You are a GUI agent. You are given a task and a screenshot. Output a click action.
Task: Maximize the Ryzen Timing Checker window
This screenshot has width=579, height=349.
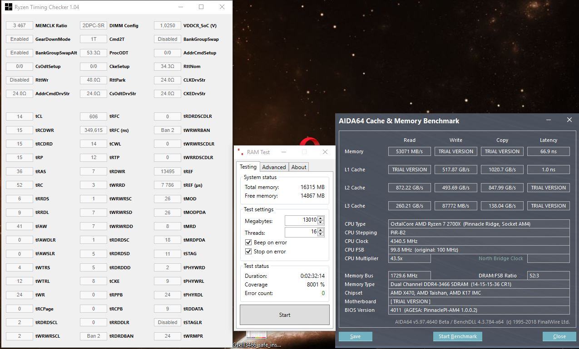coord(201,7)
